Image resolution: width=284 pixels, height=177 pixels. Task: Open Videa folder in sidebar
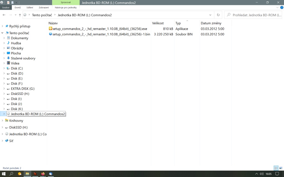tap(15, 63)
